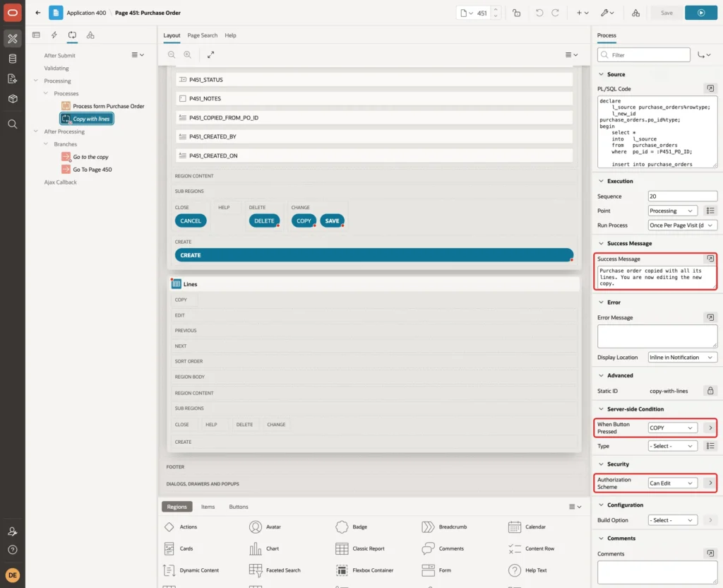Open the Create plus dropdown in toolbar
The height and width of the screenshot is (588, 723).
tap(582, 13)
